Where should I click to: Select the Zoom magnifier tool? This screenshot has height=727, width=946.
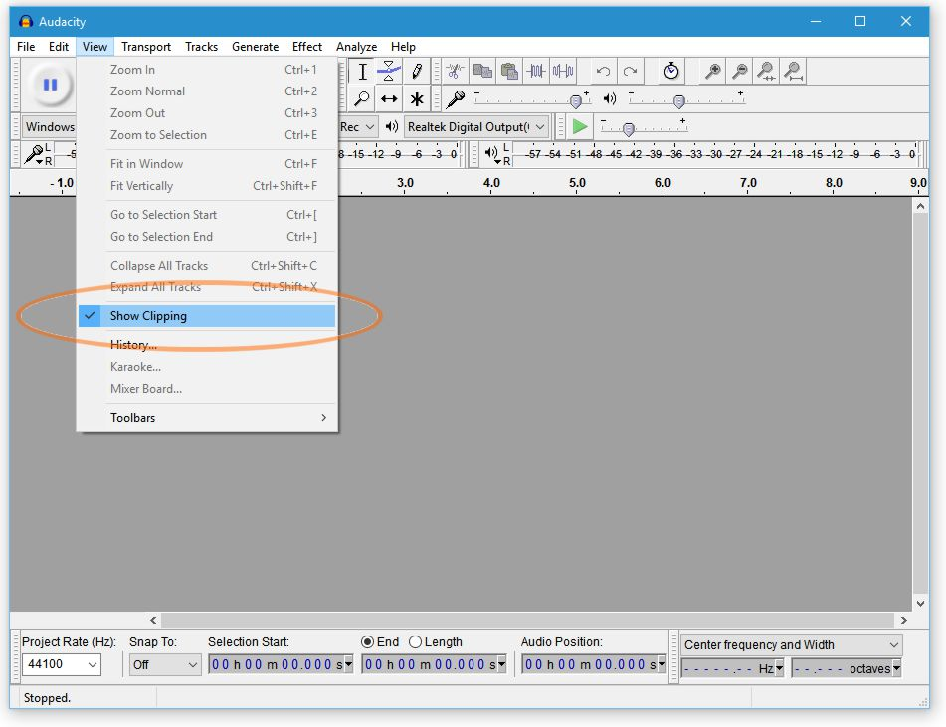pos(362,98)
